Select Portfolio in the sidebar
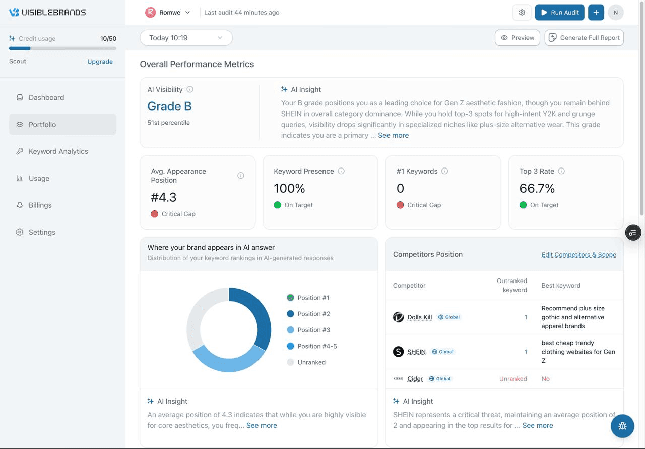The width and height of the screenshot is (645, 449). 62,124
